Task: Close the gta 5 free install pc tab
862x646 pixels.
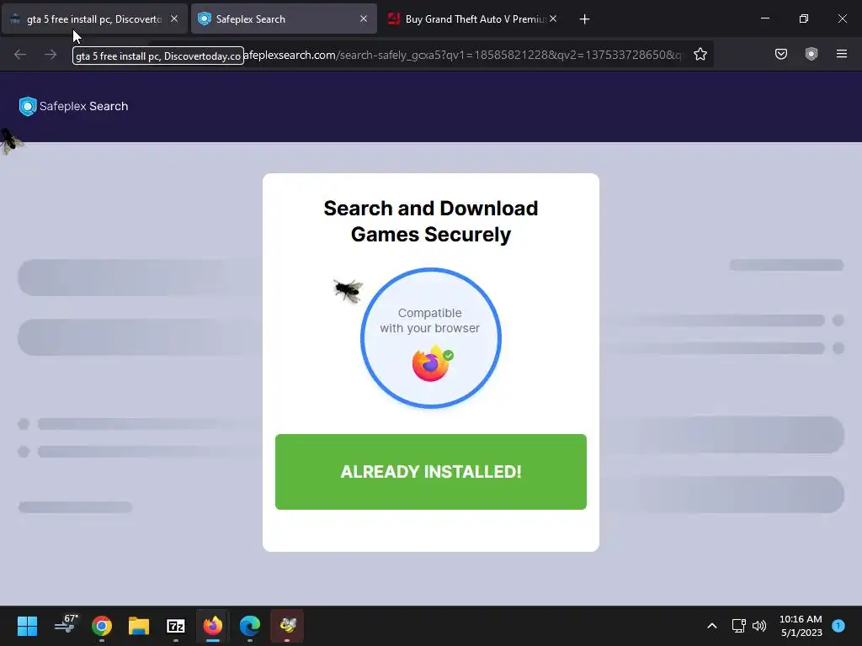Action: [174, 19]
